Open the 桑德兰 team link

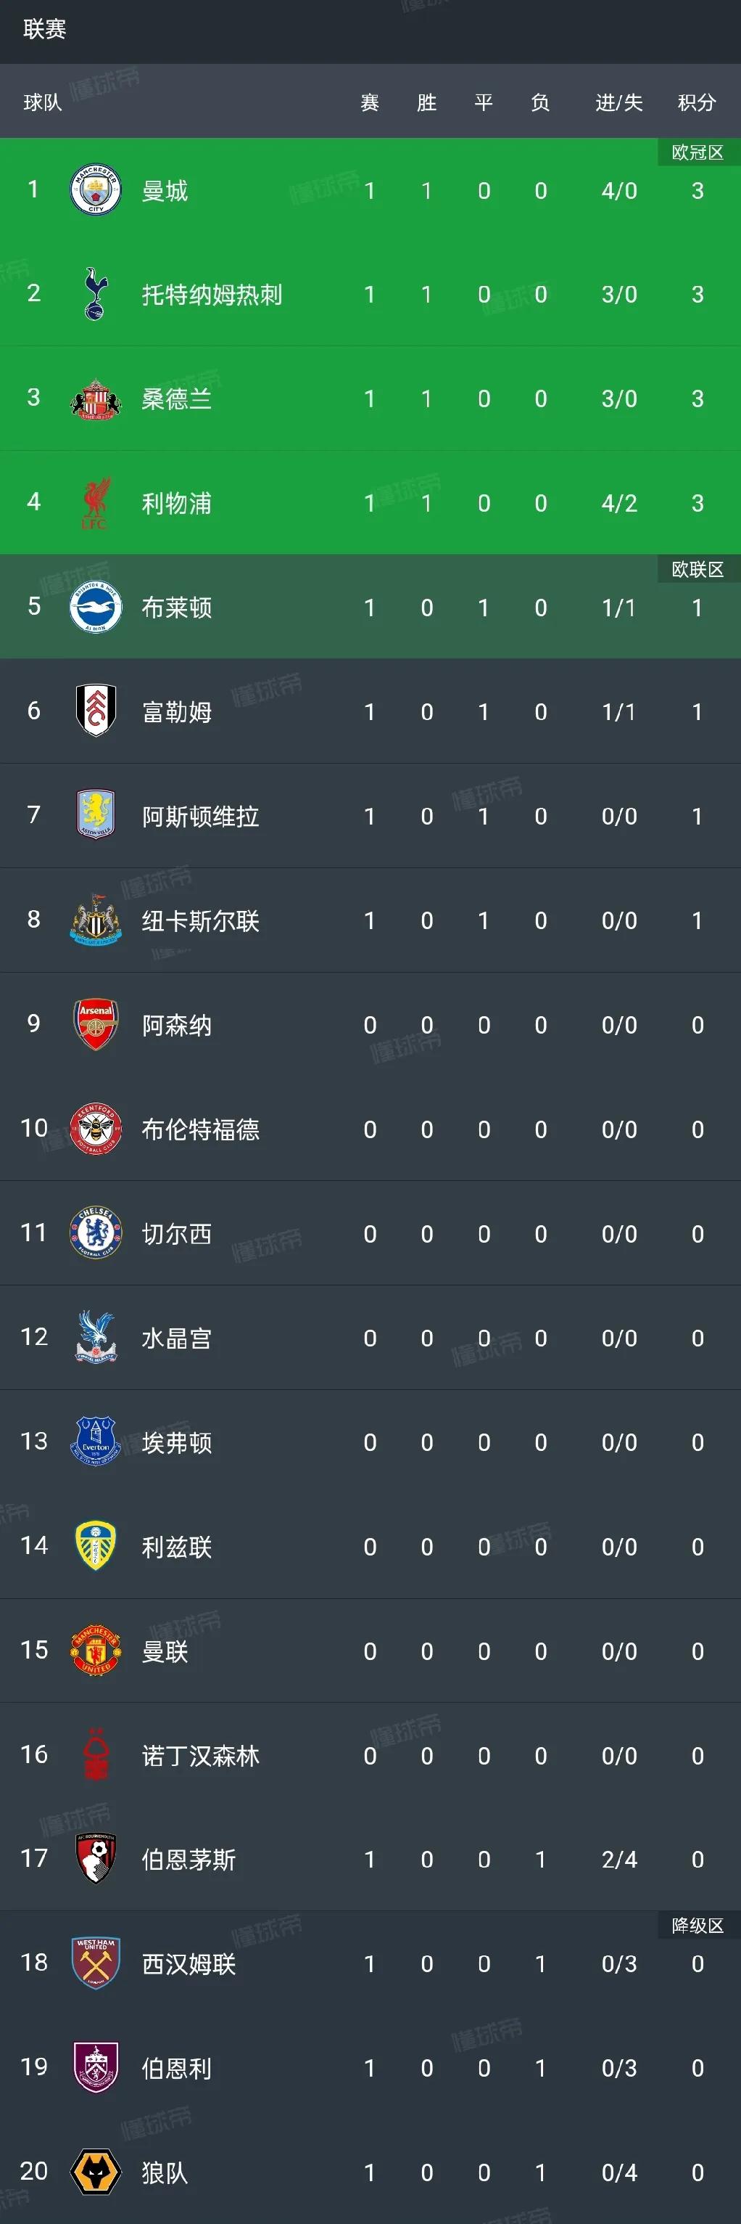click(177, 399)
